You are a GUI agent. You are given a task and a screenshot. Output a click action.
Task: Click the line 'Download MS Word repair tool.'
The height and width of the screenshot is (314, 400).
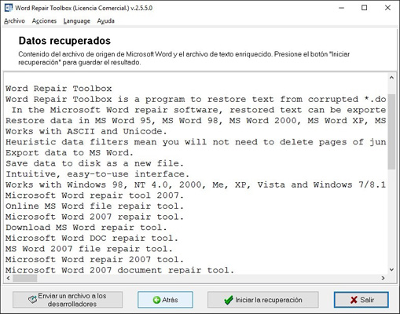tap(86, 228)
